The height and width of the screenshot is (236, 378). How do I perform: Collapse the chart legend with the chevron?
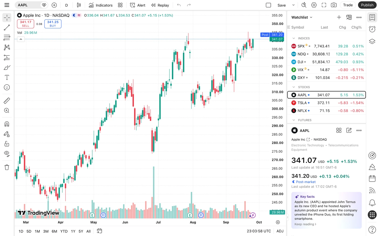[x=21, y=39]
